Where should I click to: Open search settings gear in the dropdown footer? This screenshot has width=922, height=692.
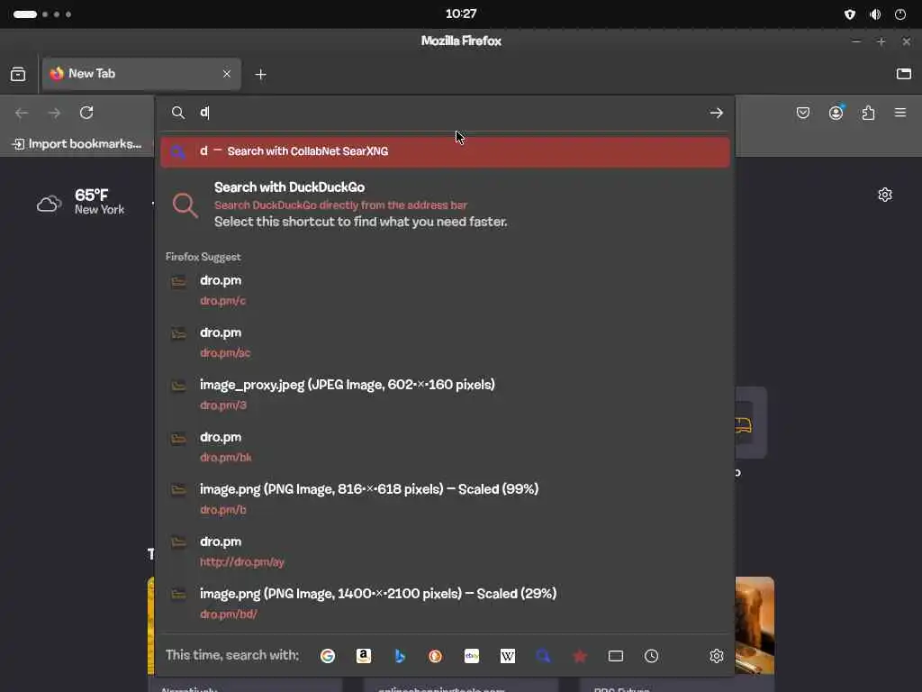pyautogui.click(x=716, y=656)
